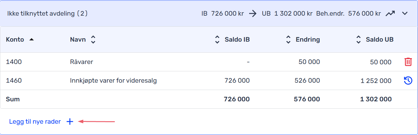
Task: Click the Konto column header
Action: coord(15,39)
